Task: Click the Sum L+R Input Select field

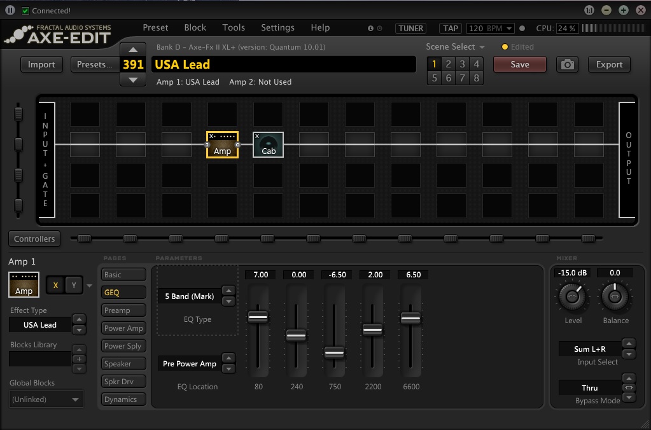Action: [590, 349]
